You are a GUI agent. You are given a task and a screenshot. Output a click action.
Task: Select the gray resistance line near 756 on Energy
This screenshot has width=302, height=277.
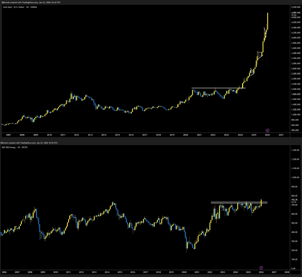click(239, 202)
